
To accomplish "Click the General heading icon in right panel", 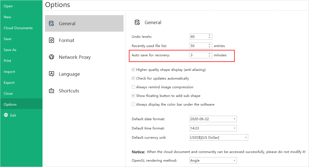I will pos(137,22).
